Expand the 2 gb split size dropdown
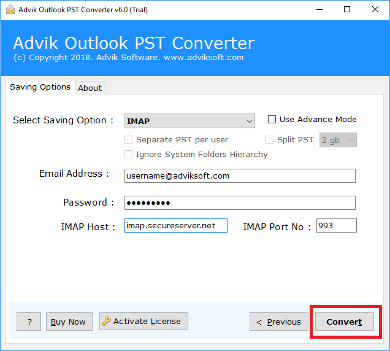The image size is (390, 351). [x=338, y=140]
